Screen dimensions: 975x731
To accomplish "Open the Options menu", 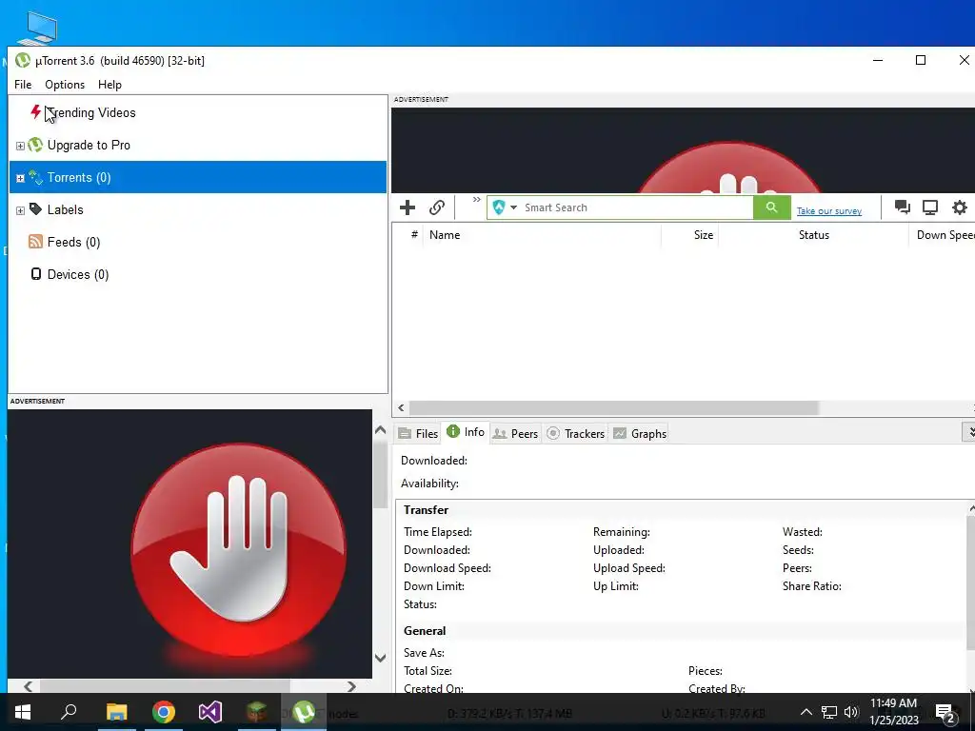I will tap(65, 85).
